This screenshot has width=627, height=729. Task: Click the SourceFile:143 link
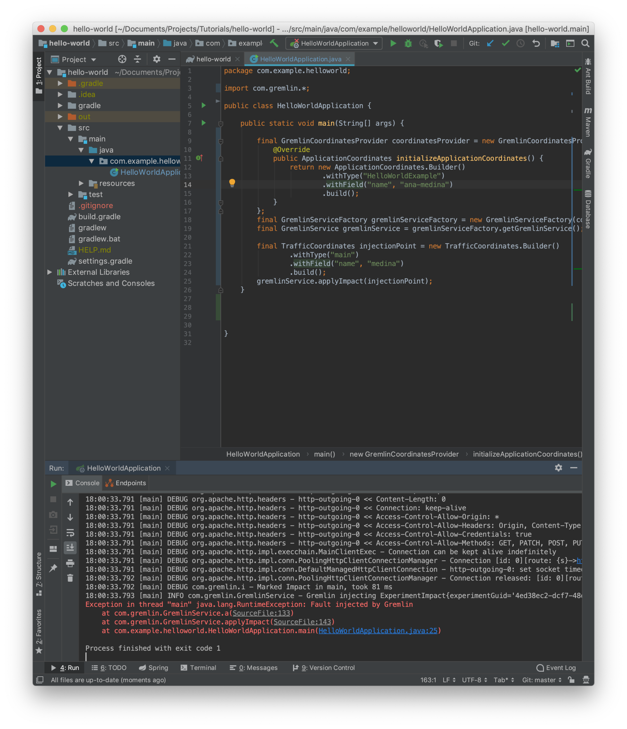tap(302, 622)
